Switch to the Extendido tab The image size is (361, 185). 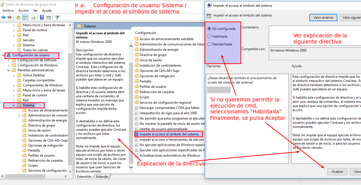pyautogui.click(x=84, y=177)
